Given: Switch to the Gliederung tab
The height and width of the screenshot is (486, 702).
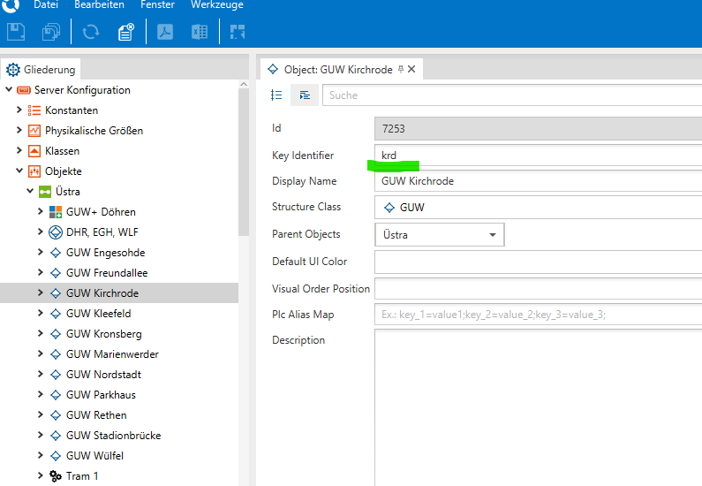Looking at the screenshot, I should (x=41, y=70).
